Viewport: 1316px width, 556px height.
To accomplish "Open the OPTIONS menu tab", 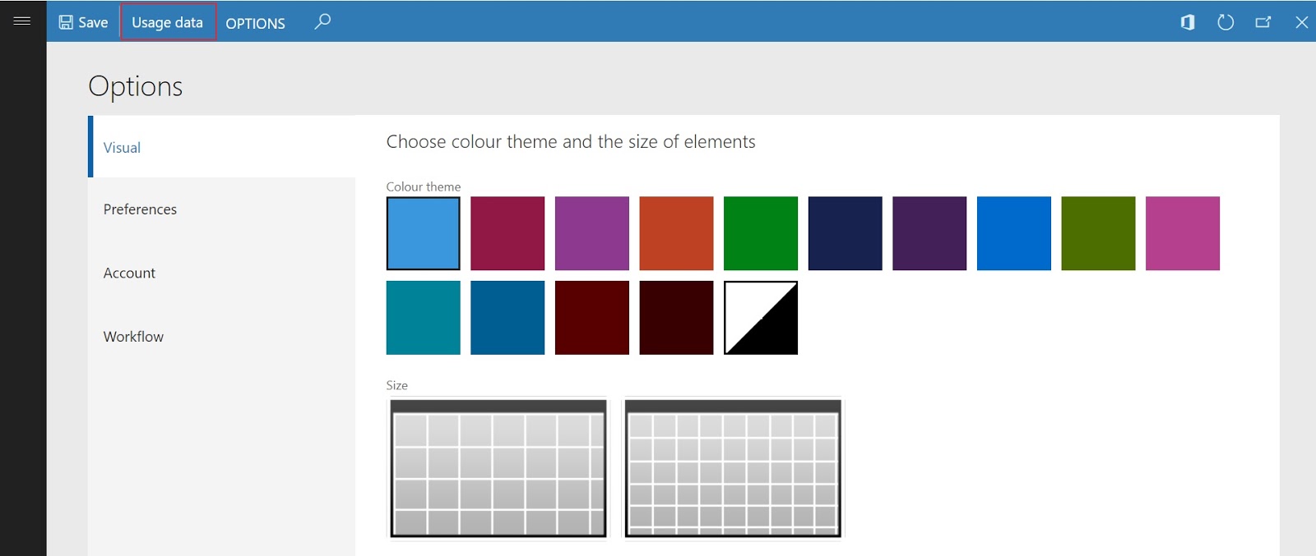I will (255, 23).
